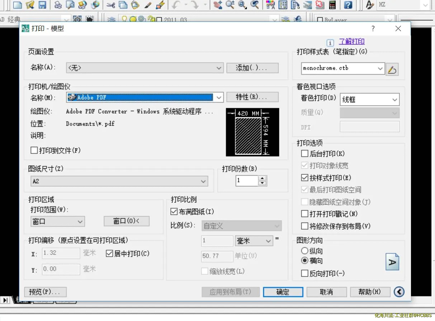This screenshot has height=321, width=435.
Task: Click the 打印份数 copies input field
Action: (x=247, y=181)
